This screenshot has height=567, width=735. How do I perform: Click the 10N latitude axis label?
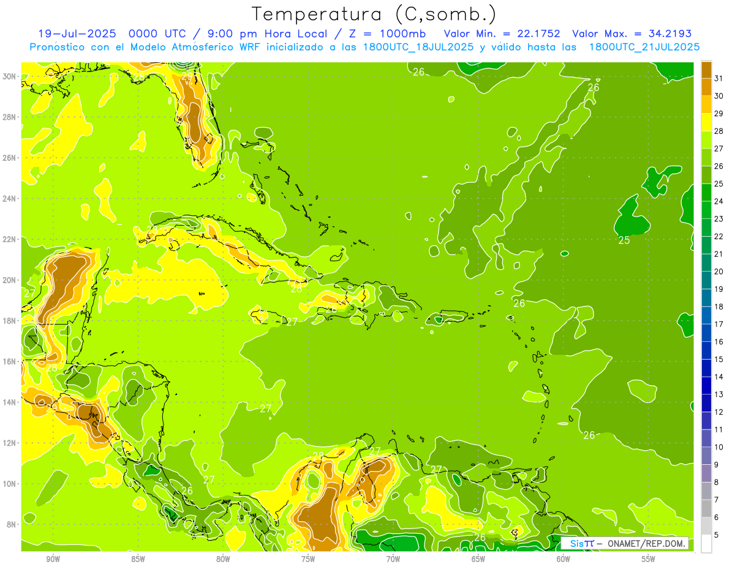[9, 484]
